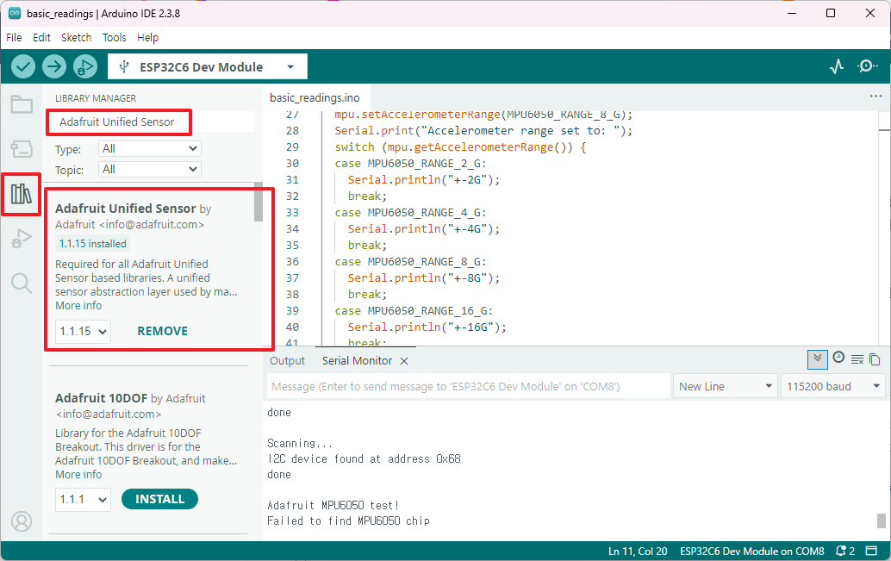This screenshot has width=891, height=561.
Task: Open the Library Manager books icon
Action: click(22, 194)
